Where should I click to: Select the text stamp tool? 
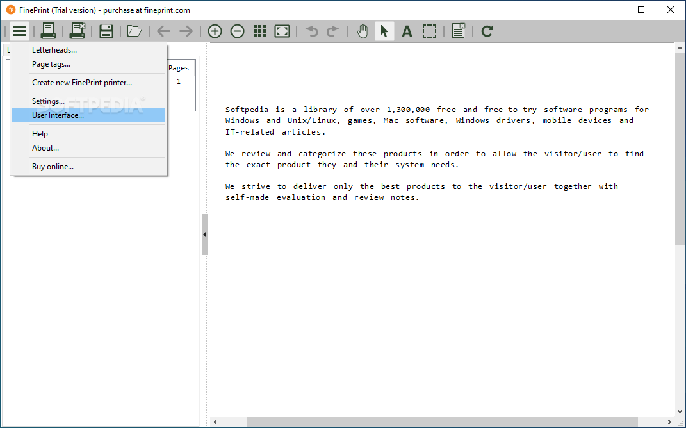point(407,30)
